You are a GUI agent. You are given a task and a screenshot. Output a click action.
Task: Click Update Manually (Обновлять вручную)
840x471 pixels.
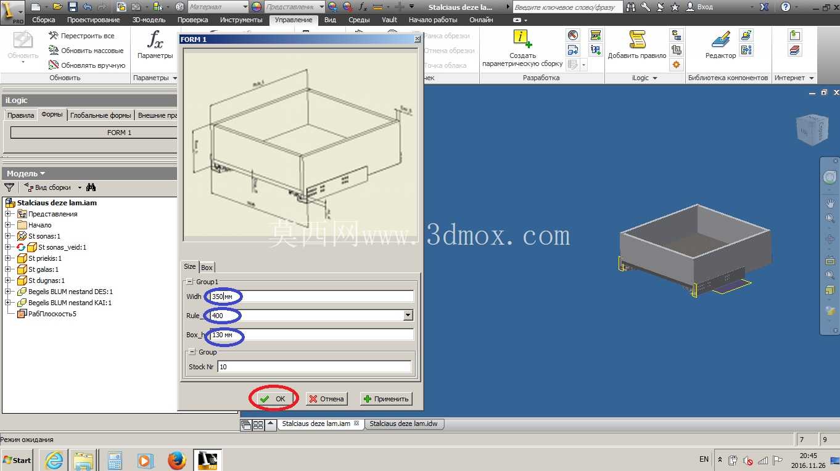point(87,65)
